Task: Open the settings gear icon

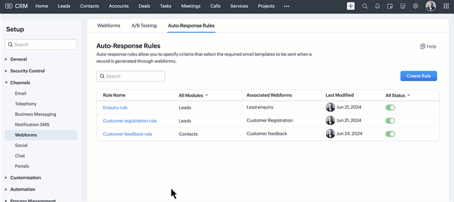Action: pos(415,6)
